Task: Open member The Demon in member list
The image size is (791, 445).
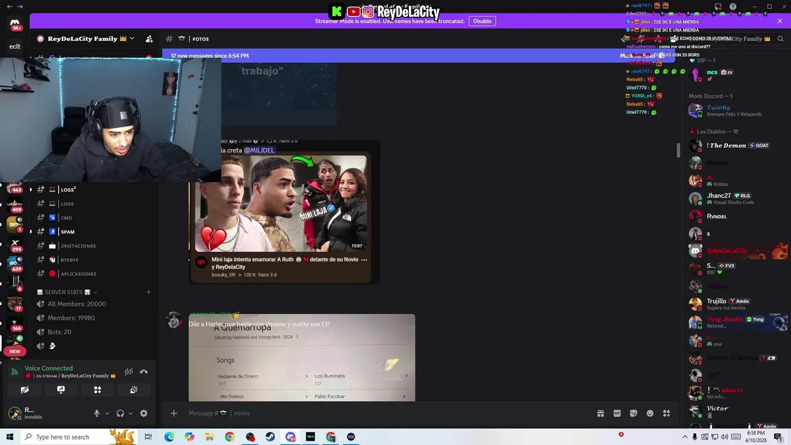Action: [735, 146]
